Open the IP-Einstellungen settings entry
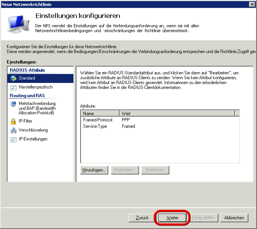 pyautogui.click(x=33, y=139)
